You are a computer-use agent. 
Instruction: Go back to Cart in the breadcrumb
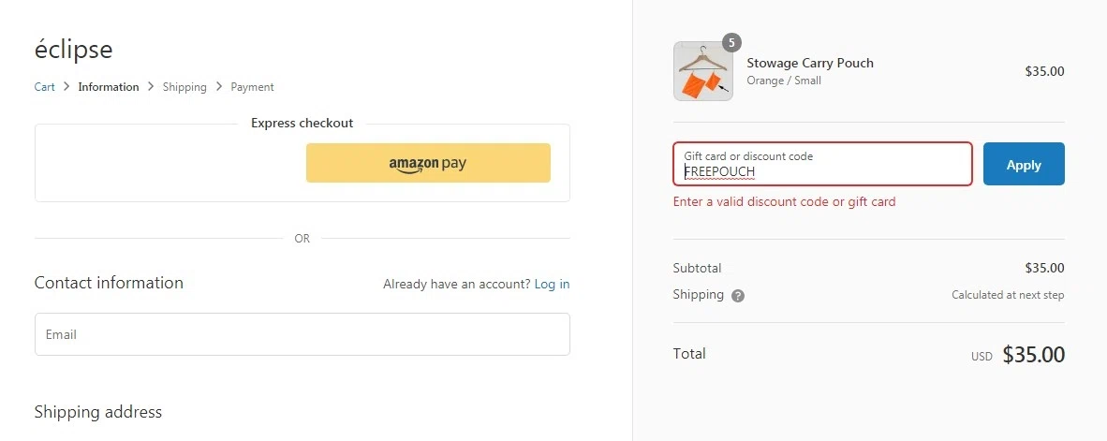click(44, 87)
